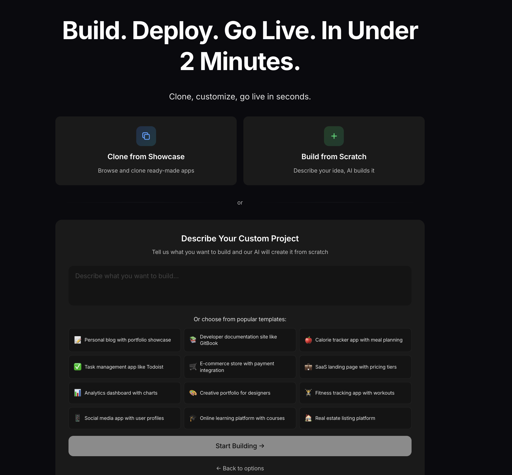Viewport: 512px width, 475px height.
Task: Click the clone icon above Clone from Showcase
Action: [x=146, y=136]
